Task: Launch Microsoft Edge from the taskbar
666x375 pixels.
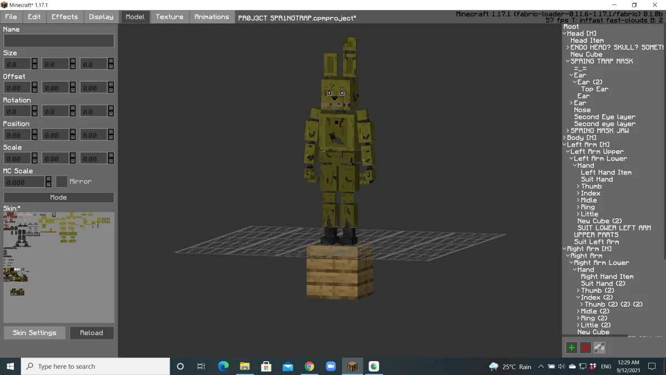Action: [223, 366]
